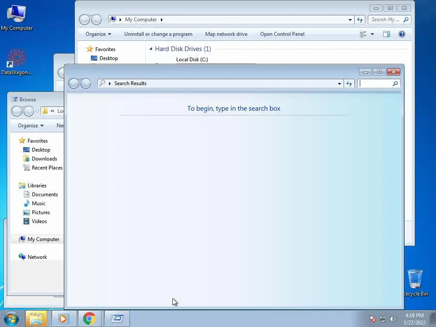
Task: Select Libraries in the Browse dialog
Action: point(32,186)
